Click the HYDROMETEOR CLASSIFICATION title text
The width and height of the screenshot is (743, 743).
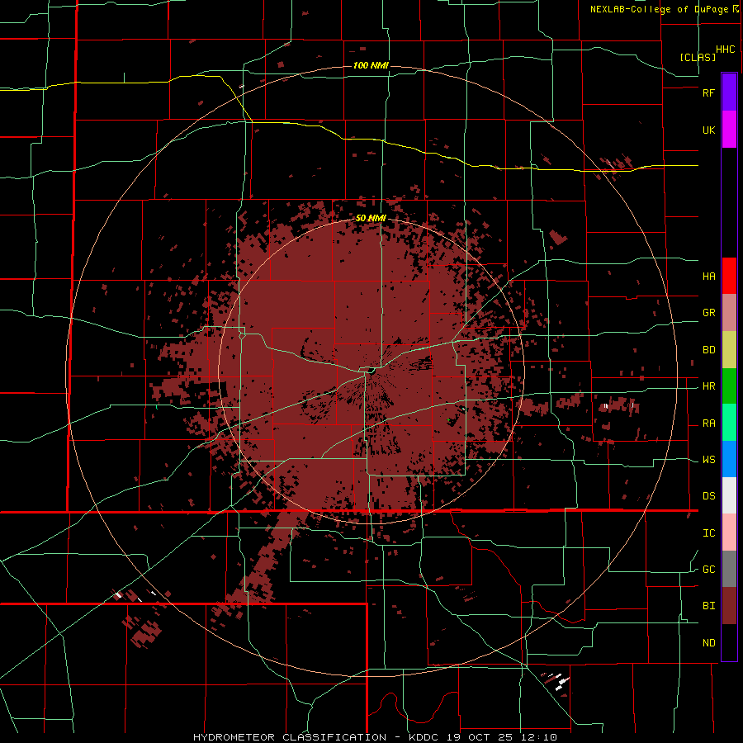(290, 737)
